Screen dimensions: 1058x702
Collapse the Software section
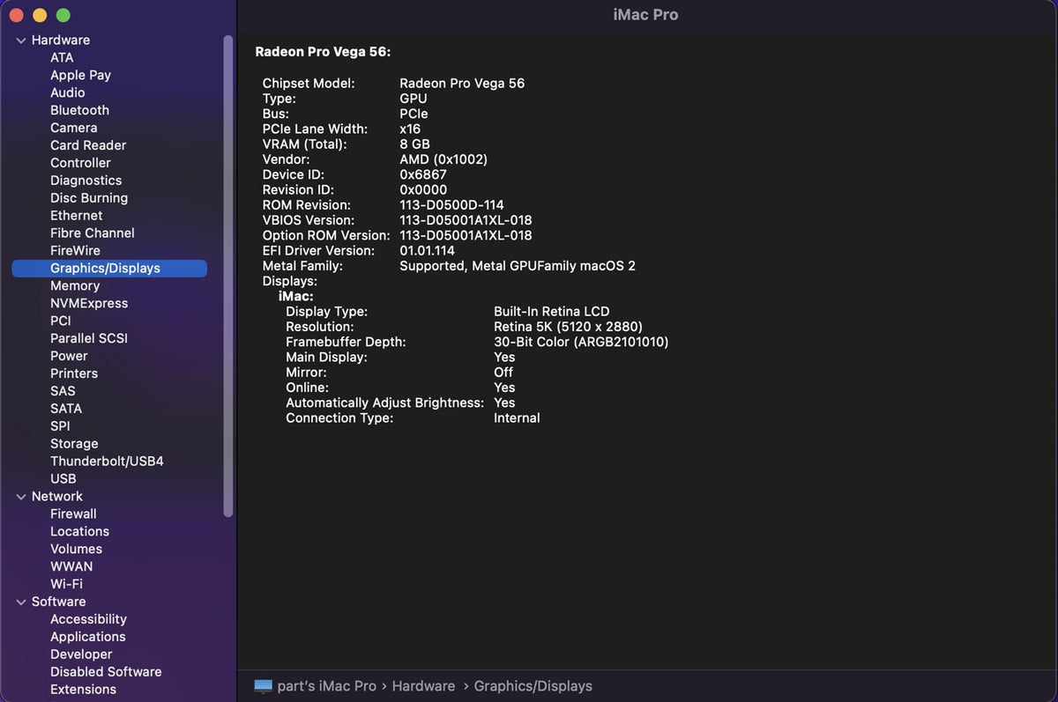point(20,602)
